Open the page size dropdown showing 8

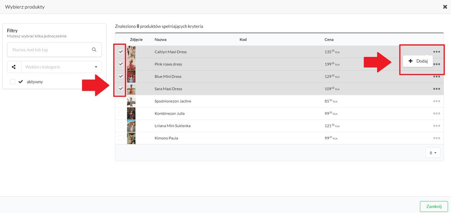point(433,153)
